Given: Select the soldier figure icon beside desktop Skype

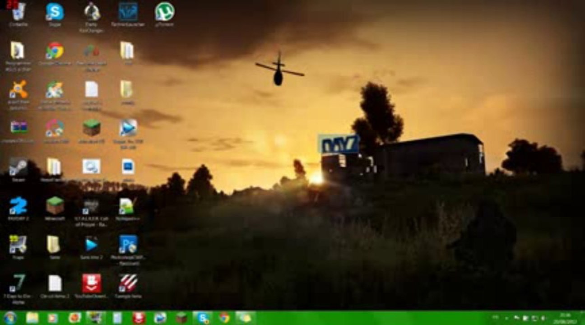Looking at the screenshot, I should point(92,12).
